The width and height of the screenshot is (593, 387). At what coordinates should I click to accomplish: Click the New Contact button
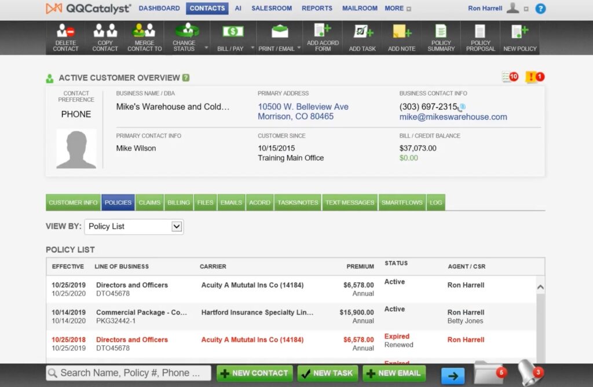click(255, 373)
